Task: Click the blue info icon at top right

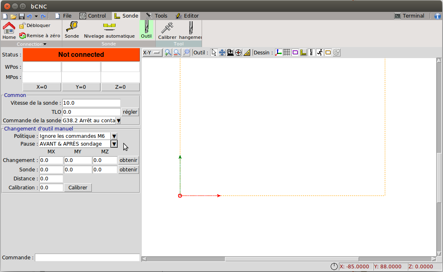Action: coord(438,16)
